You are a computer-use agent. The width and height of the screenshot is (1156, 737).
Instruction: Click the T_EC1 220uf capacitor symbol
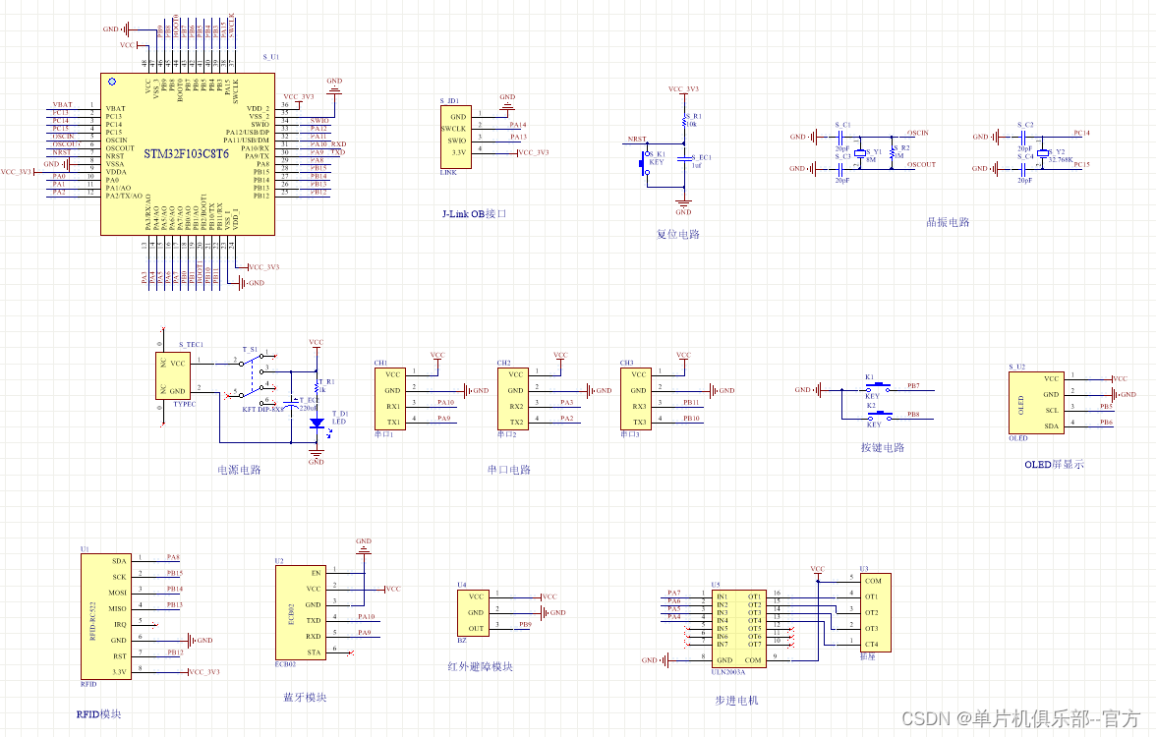pyautogui.click(x=291, y=405)
